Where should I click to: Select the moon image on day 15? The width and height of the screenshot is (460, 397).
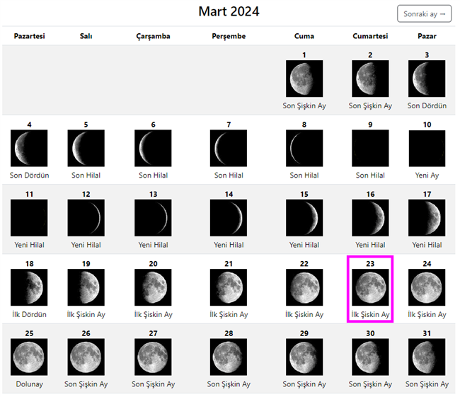(x=304, y=218)
